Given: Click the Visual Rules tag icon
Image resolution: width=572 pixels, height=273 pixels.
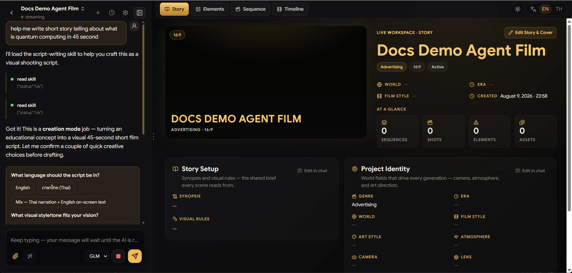Looking at the screenshot, I should tap(175, 219).
